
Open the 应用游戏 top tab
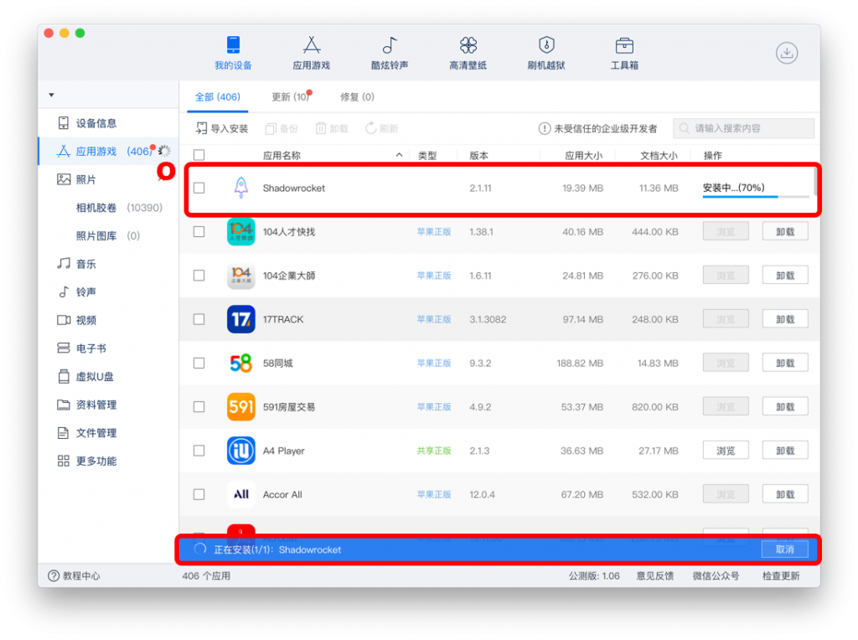[x=312, y=53]
